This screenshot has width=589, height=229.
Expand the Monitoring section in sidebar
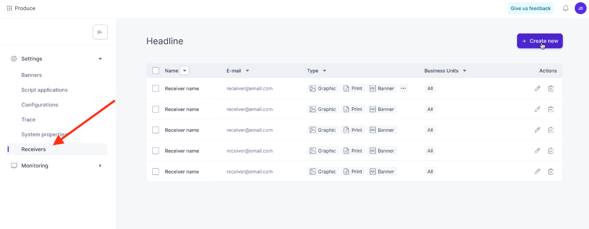[100, 166]
